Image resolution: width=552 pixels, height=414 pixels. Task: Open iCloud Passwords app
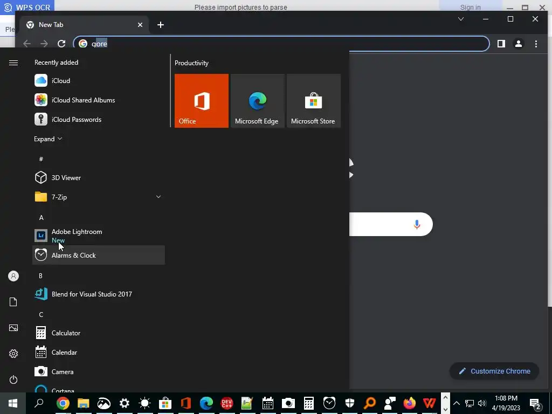99,119
